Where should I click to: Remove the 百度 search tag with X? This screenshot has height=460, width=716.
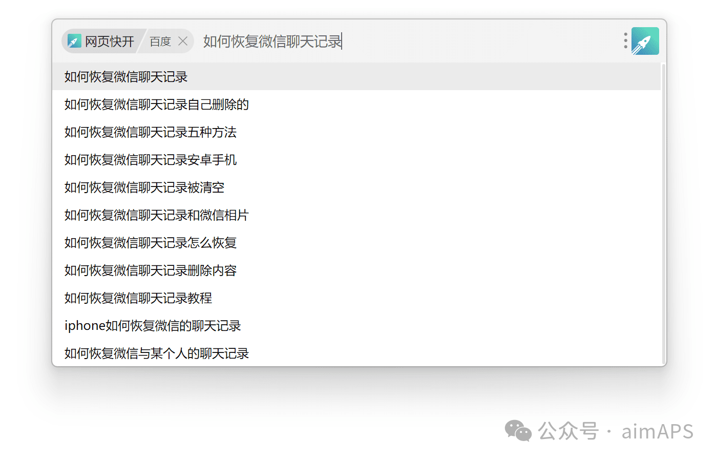(183, 41)
